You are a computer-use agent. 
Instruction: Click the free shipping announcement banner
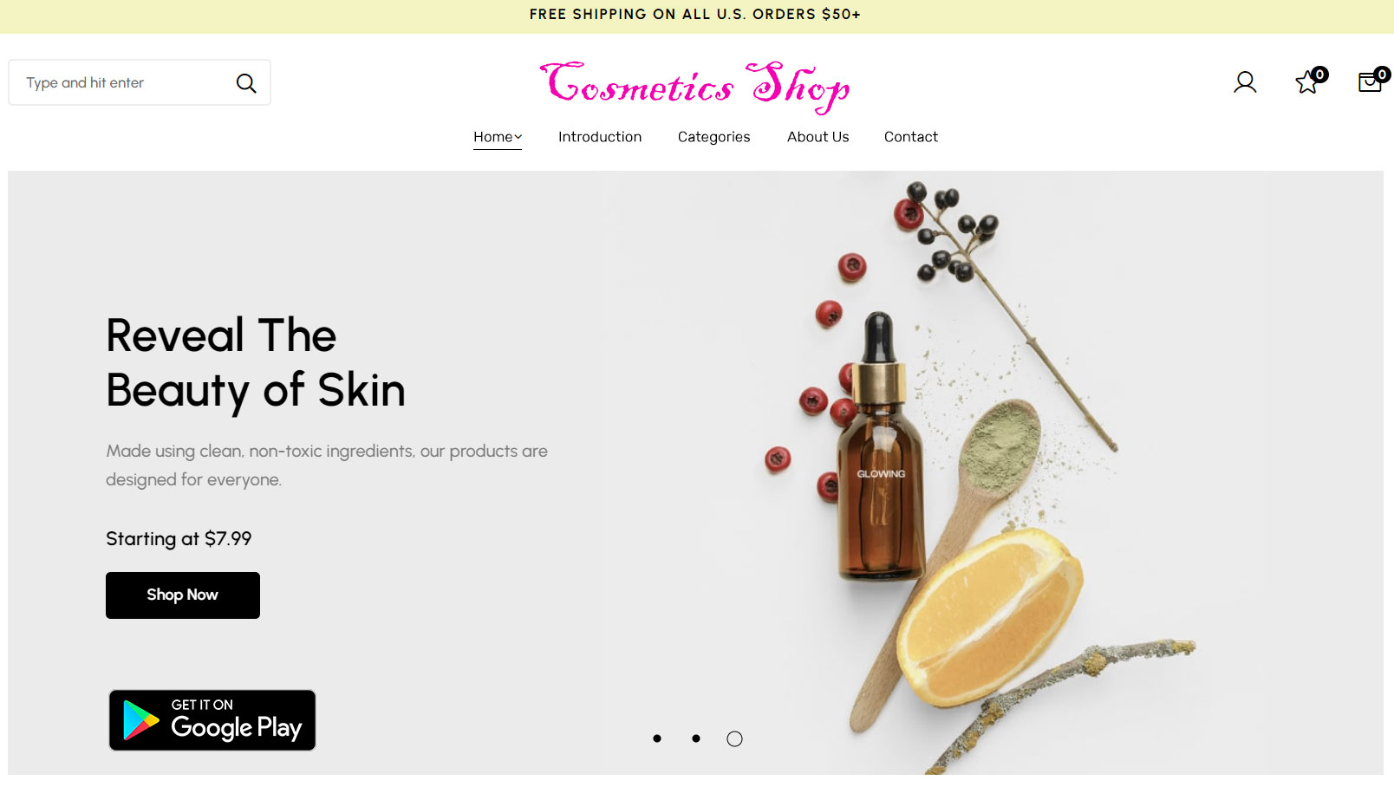pos(695,15)
